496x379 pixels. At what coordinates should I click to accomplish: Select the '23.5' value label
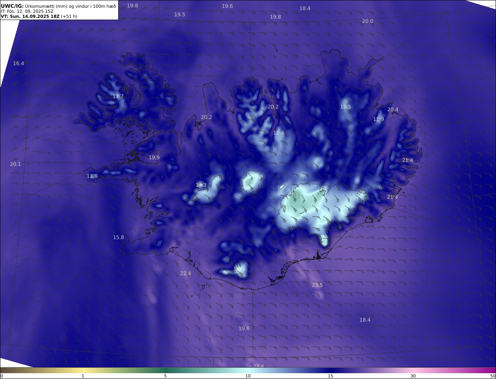pos(317,285)
